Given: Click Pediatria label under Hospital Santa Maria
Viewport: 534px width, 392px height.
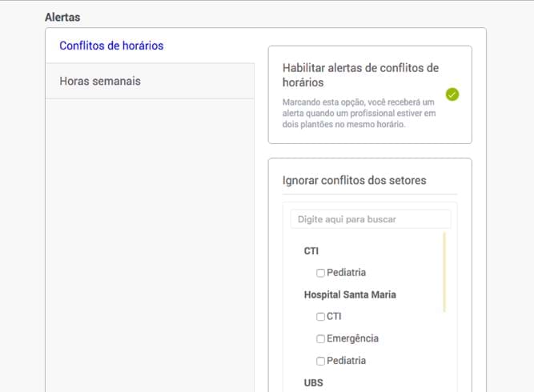Looking at the screenshot, I should point(346,361).
